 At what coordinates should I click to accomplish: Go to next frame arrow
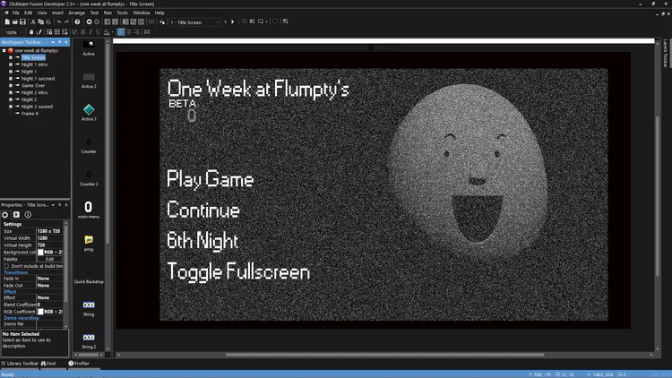[233, 21]
